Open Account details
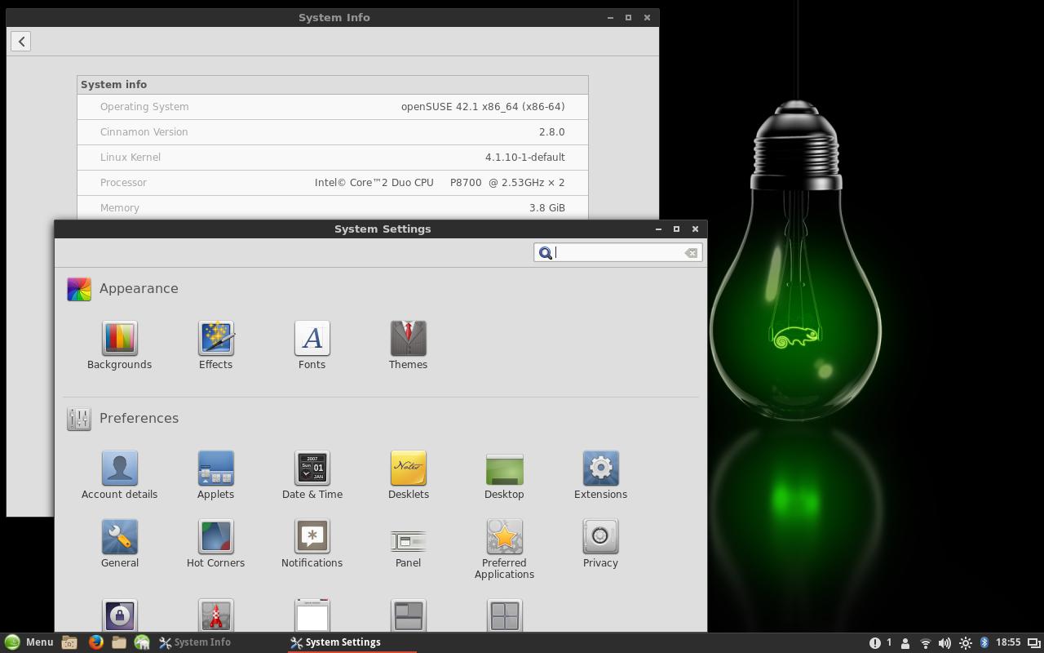This screenshot has width=1044, height=653. [119, 469]
